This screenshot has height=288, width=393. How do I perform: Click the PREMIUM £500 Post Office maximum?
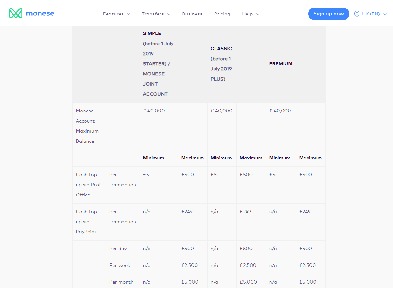pyautogui.click(x=306, y=175)
